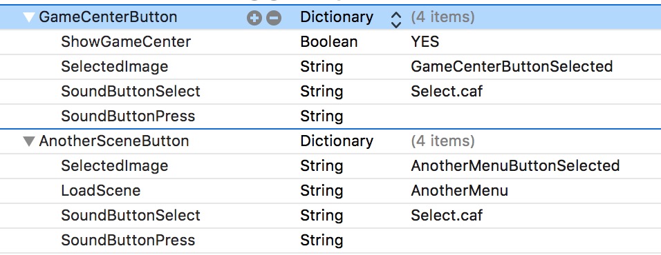Select the AnotherSceneButton key name

click(114, 141)
